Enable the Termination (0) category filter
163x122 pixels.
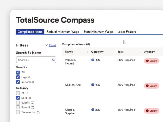coord(18,112)
